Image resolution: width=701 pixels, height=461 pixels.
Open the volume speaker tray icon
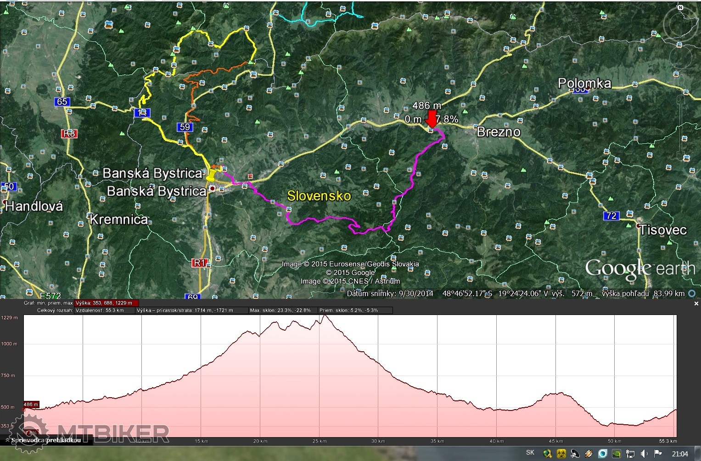[644, 454]
